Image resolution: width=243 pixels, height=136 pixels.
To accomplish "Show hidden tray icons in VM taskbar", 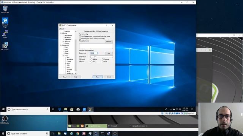I will (x=170, y=109).
